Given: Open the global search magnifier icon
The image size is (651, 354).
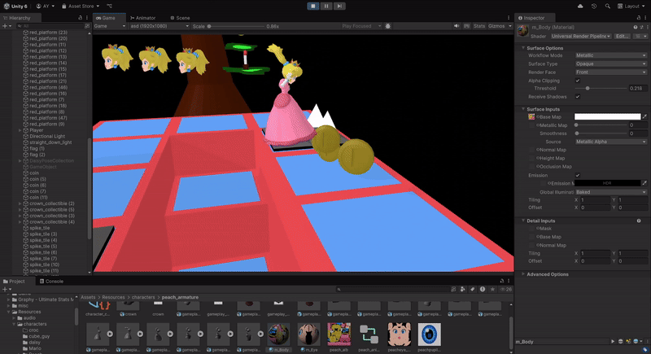Looking at the screenshot, I should (607, 7).
